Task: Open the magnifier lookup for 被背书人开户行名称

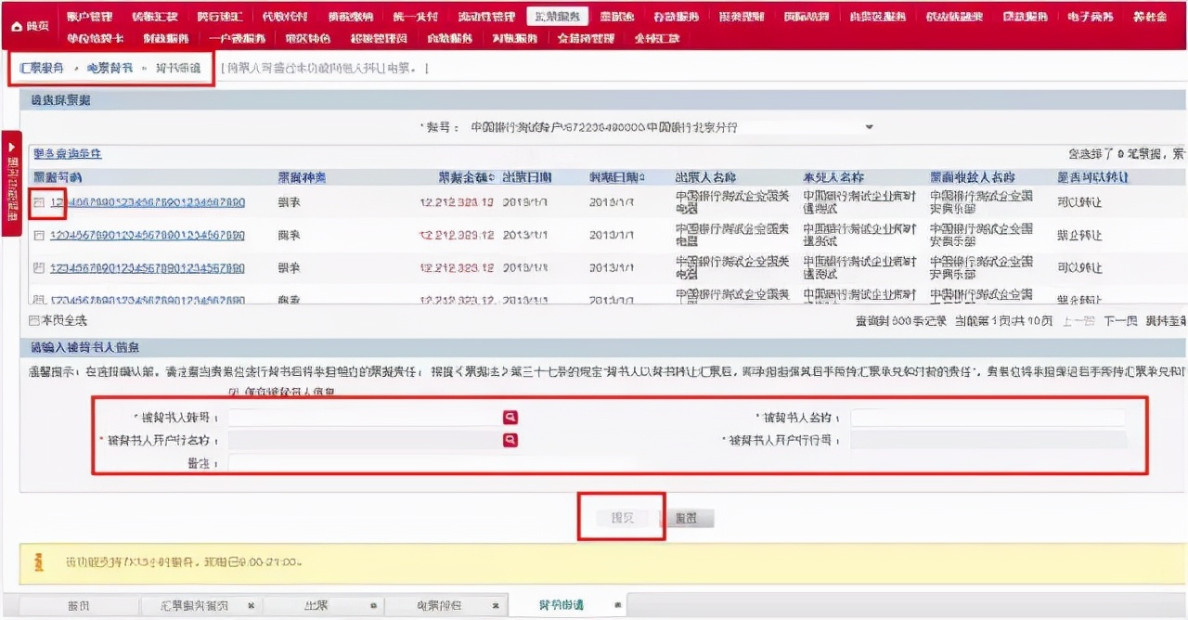Action: [x=510, y=440]
